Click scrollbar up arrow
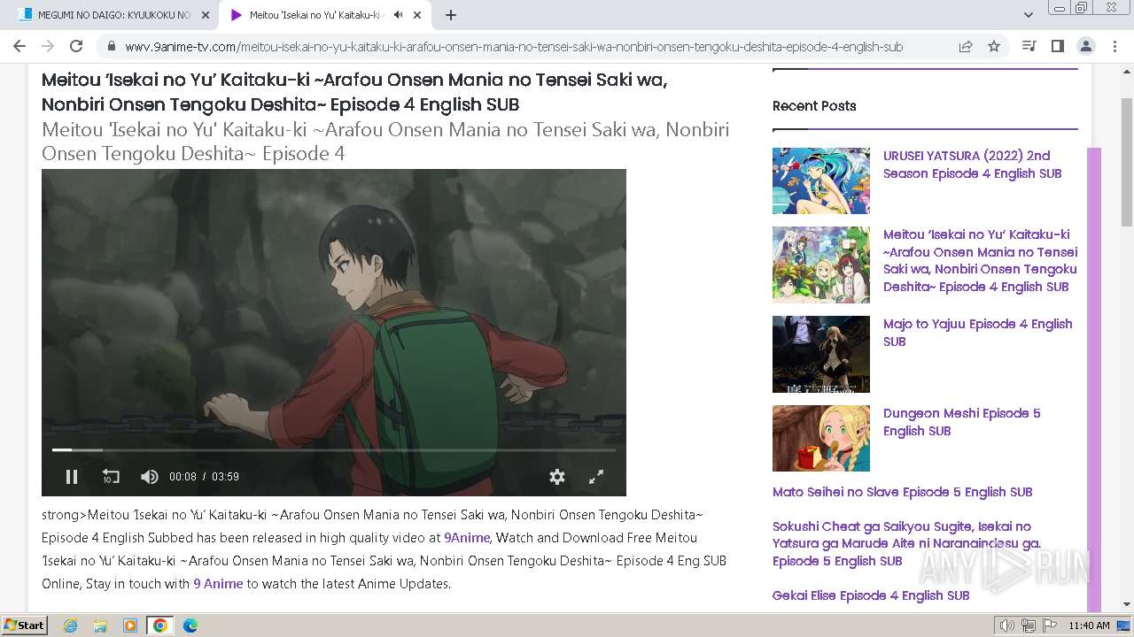 tap(1127, 70)
